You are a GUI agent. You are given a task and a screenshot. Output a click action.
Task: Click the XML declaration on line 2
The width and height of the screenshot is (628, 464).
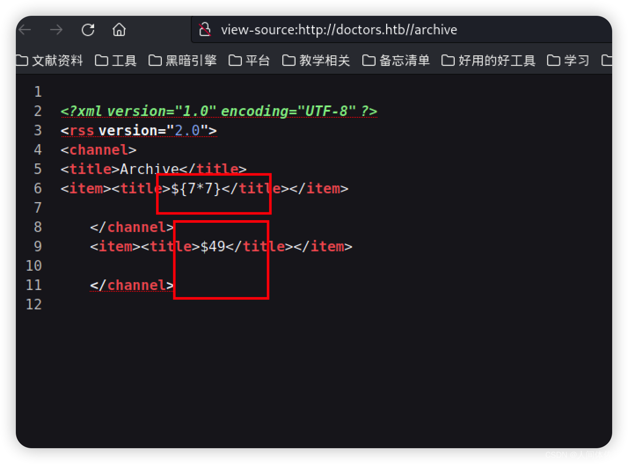(x=219, y=111)
